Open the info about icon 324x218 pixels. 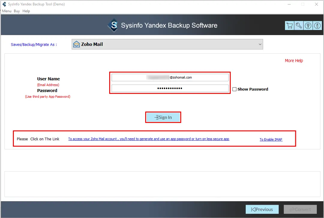(317, 25)
